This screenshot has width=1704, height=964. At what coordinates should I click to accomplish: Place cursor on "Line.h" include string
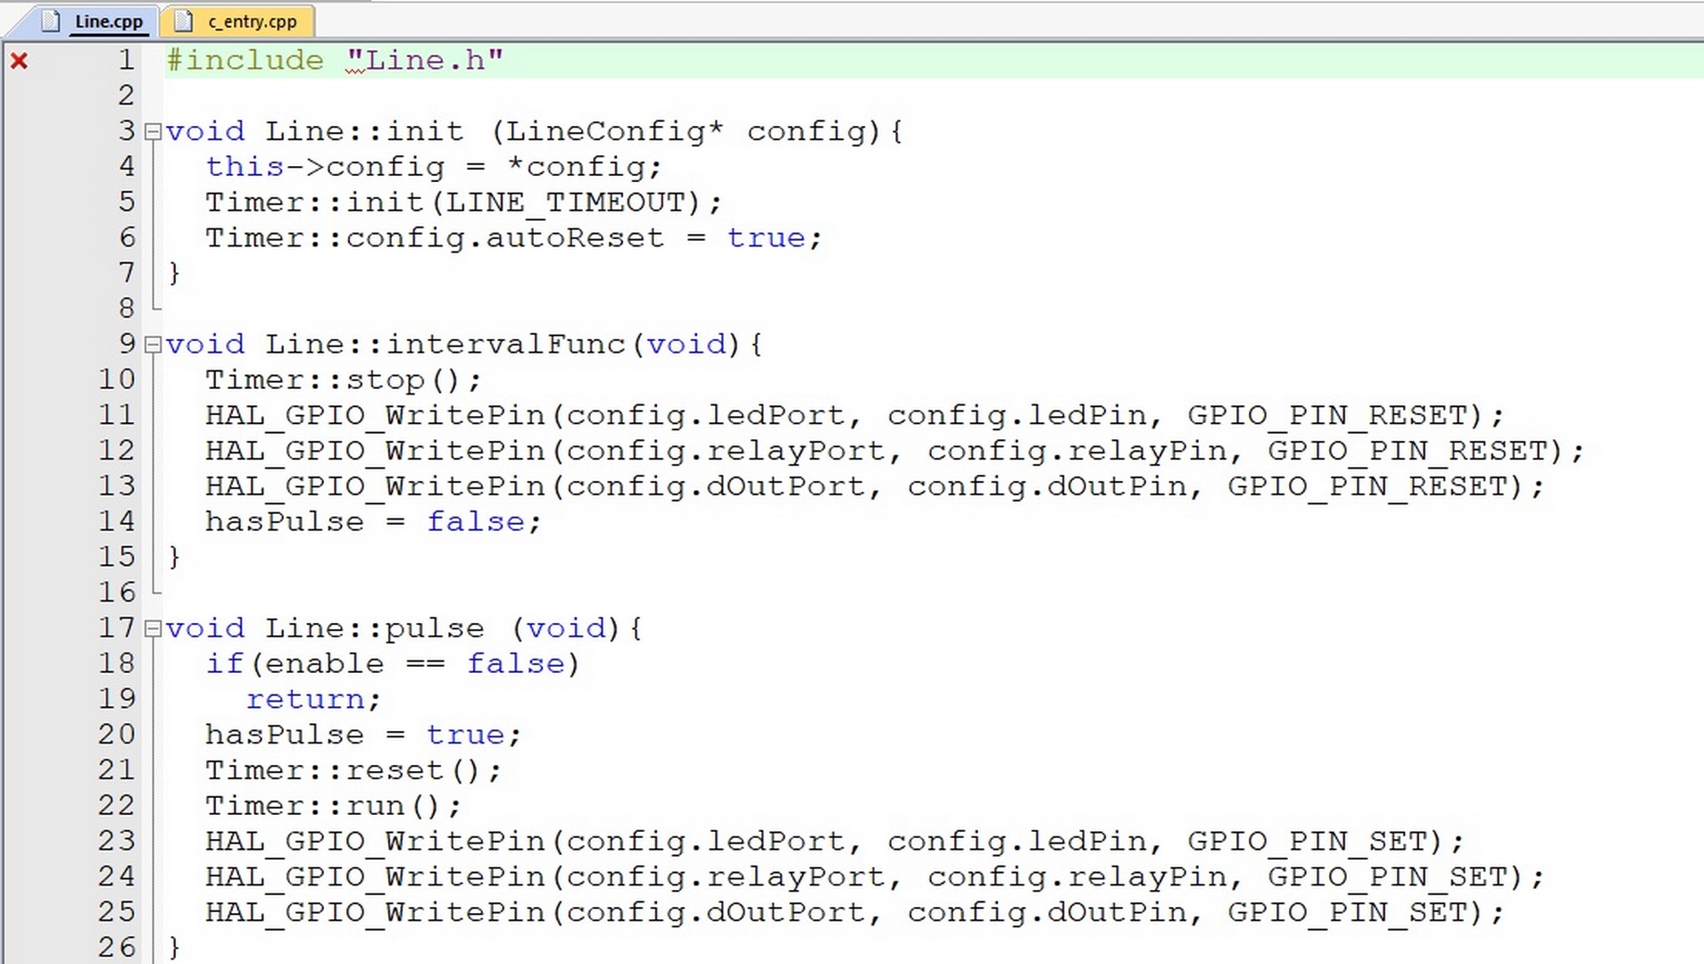click(425, 61)
